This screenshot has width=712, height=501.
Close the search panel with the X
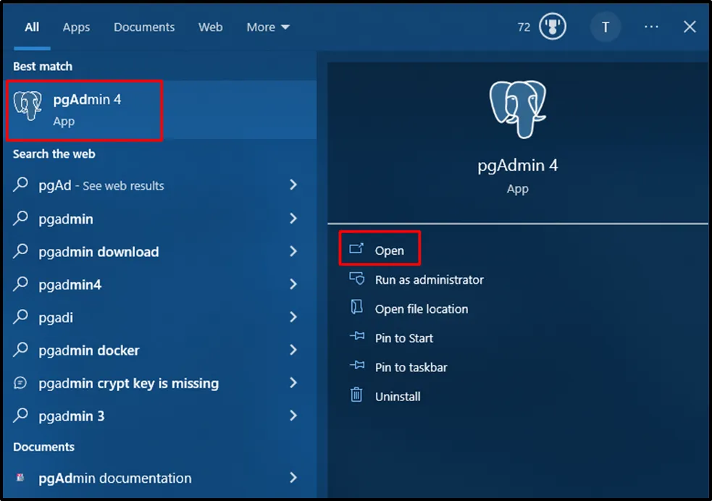[690, 28]
